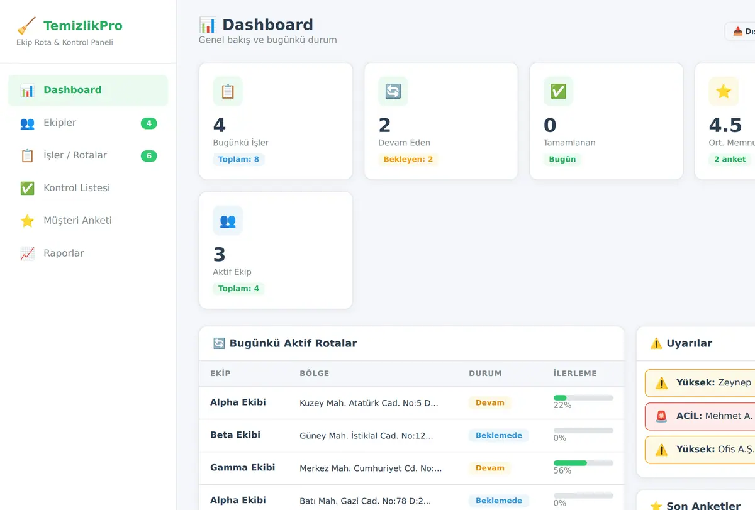Click the export button at top right
The width and height of the screenshot is (755, 510).
click(741, 31)
